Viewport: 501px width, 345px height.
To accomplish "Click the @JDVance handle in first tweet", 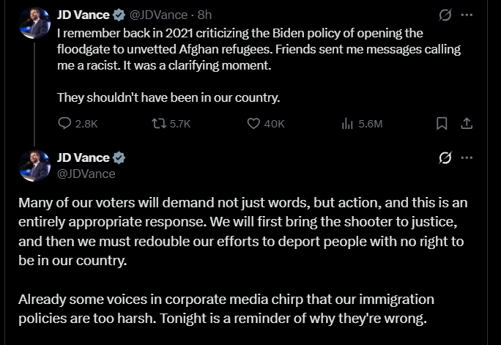I will click(x=157, y=15).
